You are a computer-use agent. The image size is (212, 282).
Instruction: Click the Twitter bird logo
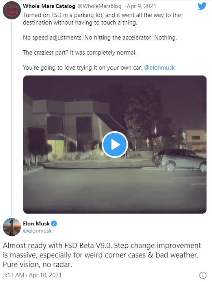click(202, 6)
